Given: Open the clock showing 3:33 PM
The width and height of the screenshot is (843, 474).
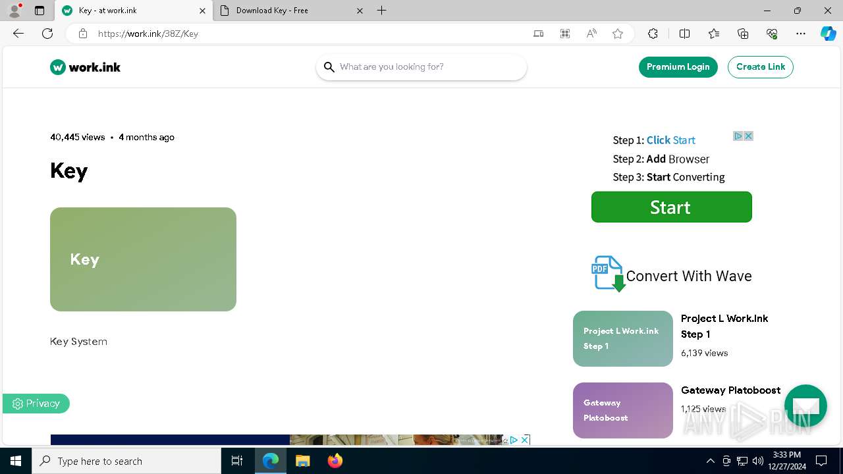Looking at the screenshot, I should pyautogui.click(x=786, y=461).
